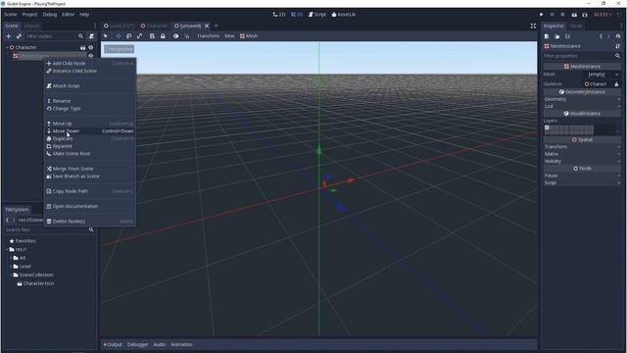Pause the running scene
The width and height of the screenshot is (627, 353).
[553, 15]
